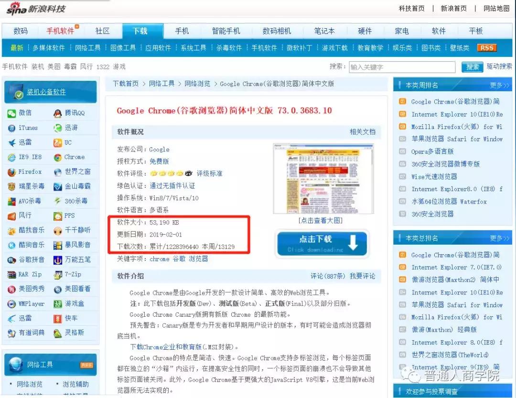Screen dimensions: 516x398
Task: Select the Firefox icon in sidebar
Action: 12,172
